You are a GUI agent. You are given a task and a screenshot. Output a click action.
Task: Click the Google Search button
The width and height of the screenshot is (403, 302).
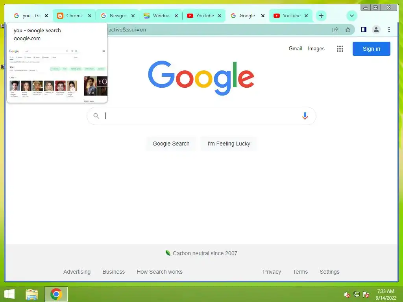pos(171,144)
